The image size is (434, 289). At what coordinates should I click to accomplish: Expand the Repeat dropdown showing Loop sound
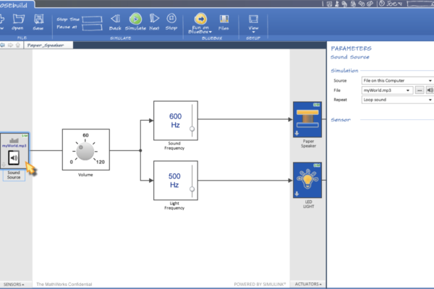coord(430,100)
